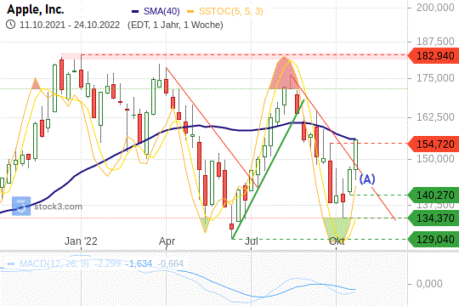Click the interval text (EDT, 1 Jahr, 1 Woche)
The height and width of the screenshot is (306, 459).
tap(175, 25)
